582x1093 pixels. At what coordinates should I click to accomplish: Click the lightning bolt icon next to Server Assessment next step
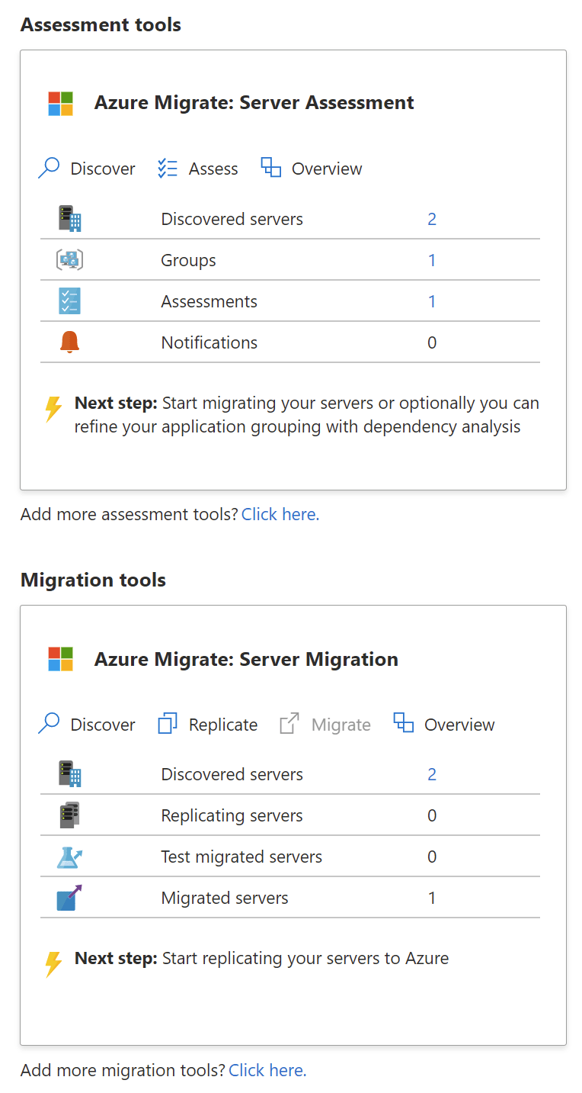53,409
